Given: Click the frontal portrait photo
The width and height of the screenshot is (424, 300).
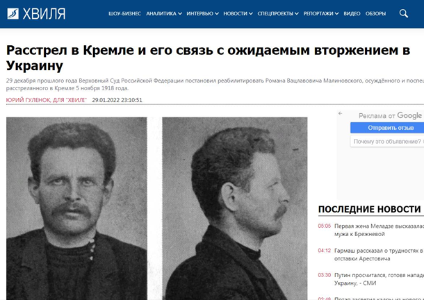Looking at the screenshot, I should point(76,208).
